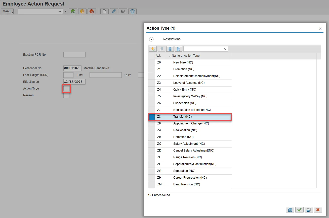
Task: Click the green checkmark to confirm selection
Action: (x=299, y=210)
